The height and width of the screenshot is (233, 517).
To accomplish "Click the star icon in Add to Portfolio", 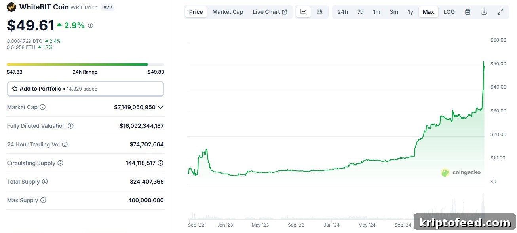I will click(15, 89).
